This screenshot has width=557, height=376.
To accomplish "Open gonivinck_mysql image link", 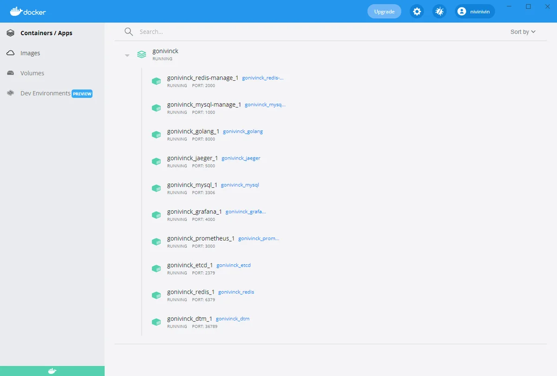I will click(240, 185).
